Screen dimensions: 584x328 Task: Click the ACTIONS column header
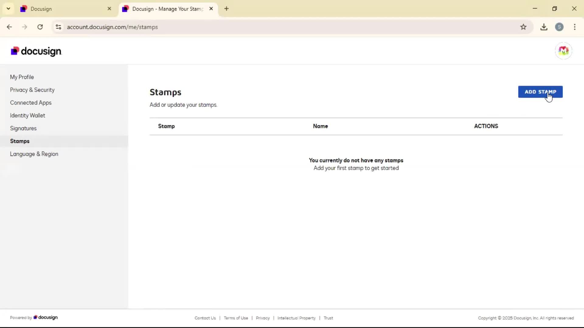486,126
